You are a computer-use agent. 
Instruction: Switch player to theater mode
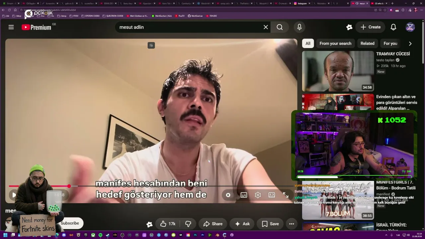click(x=272, y=195)
